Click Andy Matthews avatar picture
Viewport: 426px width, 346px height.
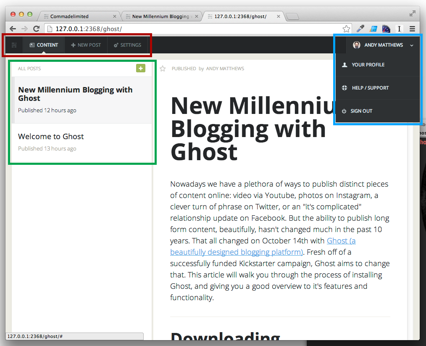pos(356,45)
